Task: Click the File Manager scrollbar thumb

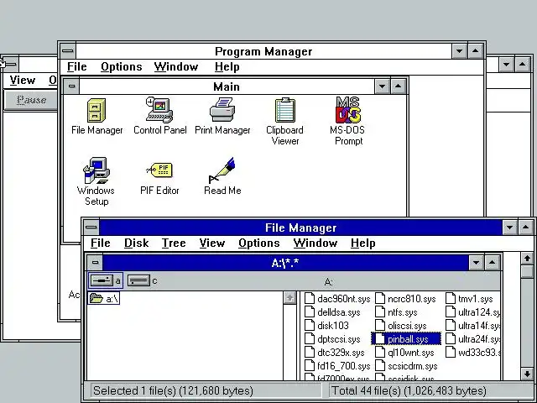Action: click(527, 271)
